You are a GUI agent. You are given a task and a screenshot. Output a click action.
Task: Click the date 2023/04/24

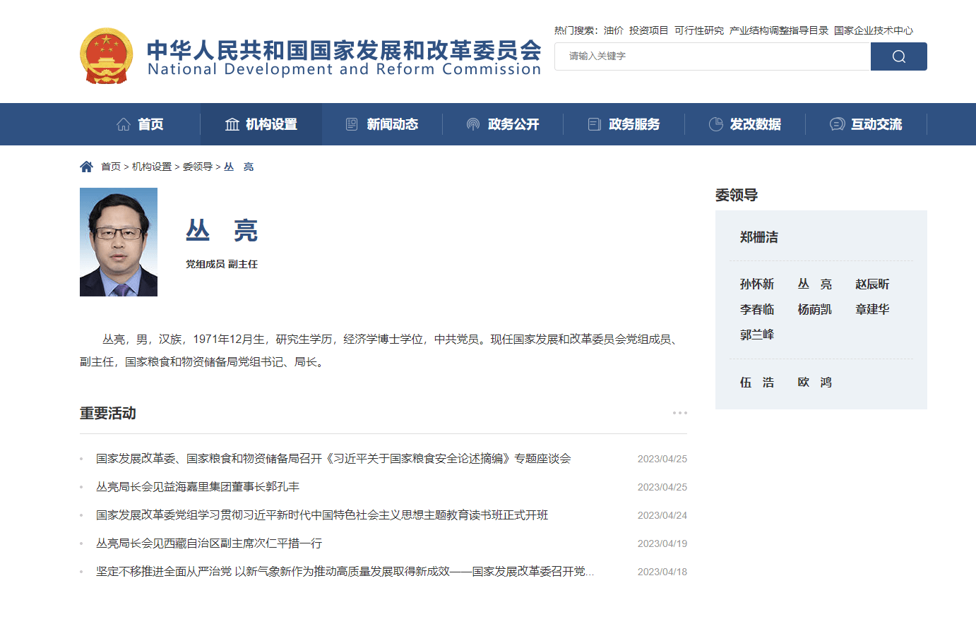point(662,515)
